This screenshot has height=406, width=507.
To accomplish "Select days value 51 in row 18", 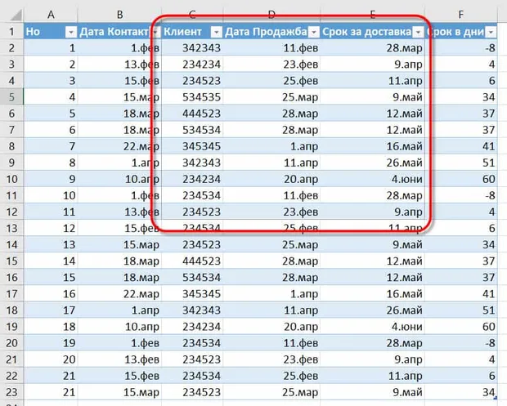I will point(461,310).
